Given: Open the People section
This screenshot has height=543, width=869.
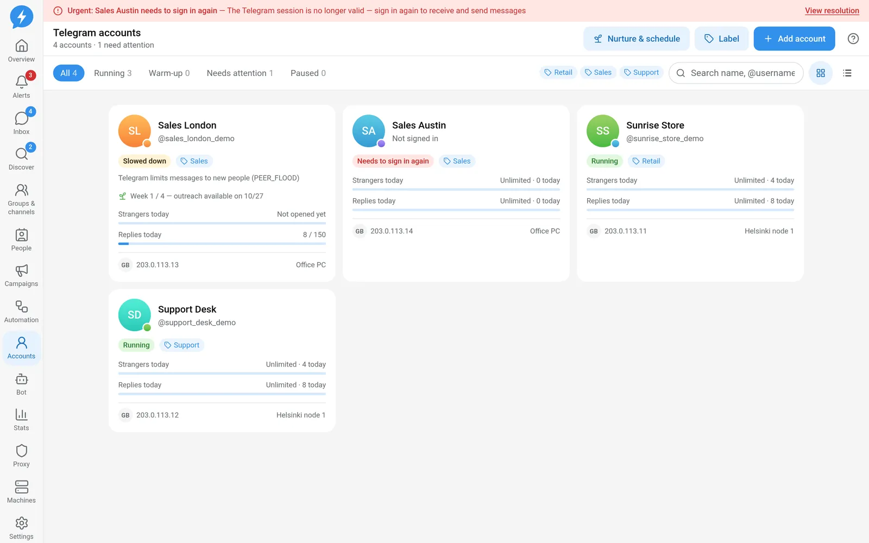Looking at the screenshot, I should click(21, 241).
